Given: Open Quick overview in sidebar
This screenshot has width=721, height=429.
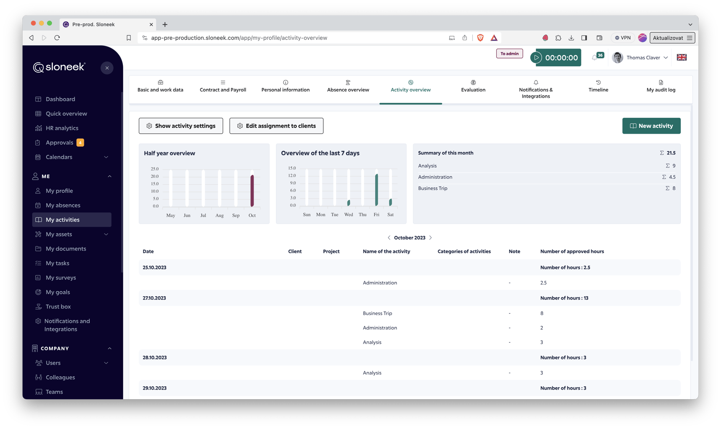Looking at the screenshot, I should pyautogui.click(x=66, y=114).
